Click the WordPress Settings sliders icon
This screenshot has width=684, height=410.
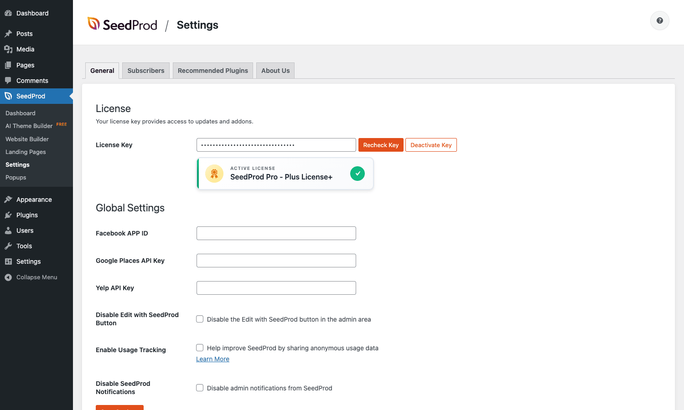(x=8, y=261)
